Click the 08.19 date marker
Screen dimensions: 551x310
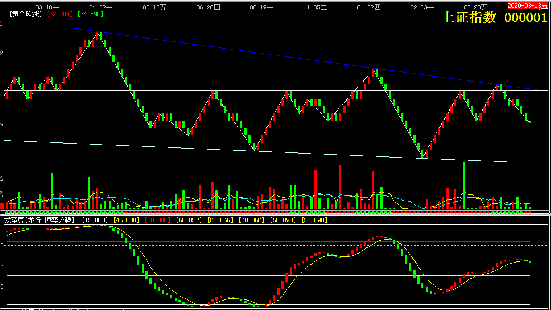coord(261,7)
